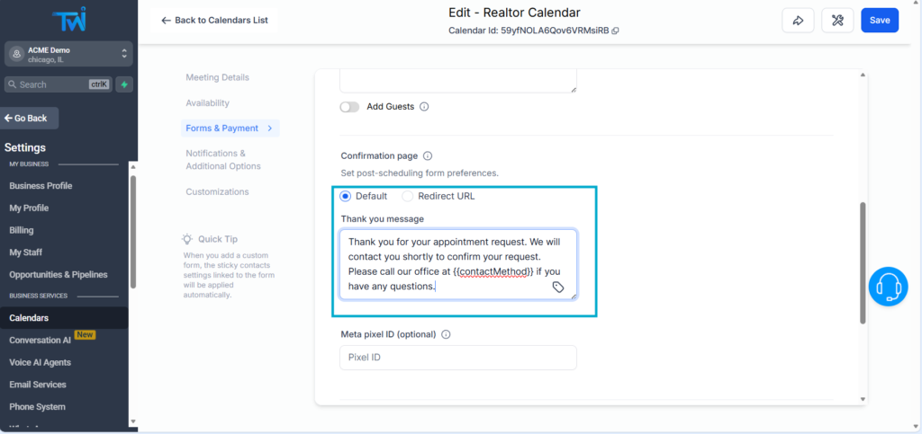The height and width of the screenshot is (434, 922).
Task: Click the Pixel ID input field
Action: [458, 357]
